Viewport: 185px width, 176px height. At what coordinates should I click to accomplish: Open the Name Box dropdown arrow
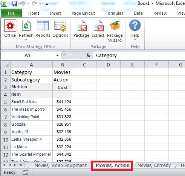click(57, 56)
